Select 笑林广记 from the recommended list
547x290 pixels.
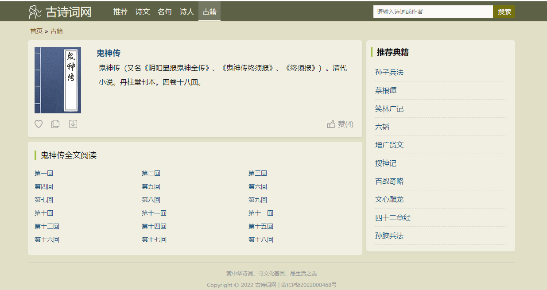click(389, 108)
